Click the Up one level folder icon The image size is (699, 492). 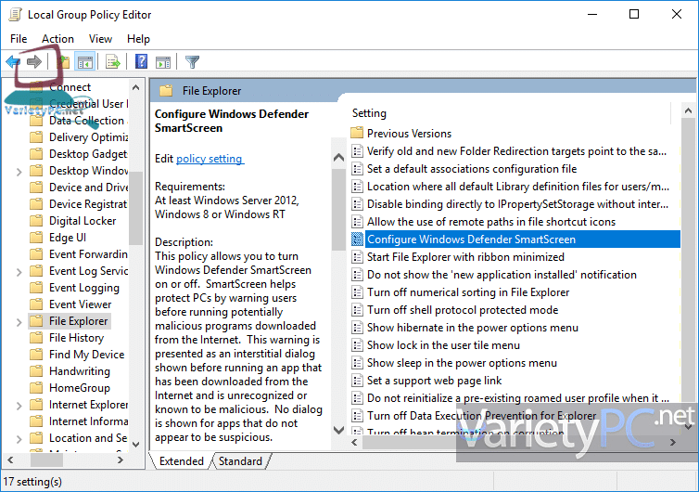coord(64,61)
